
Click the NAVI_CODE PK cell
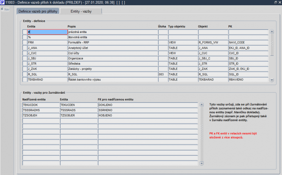pyautogui.click(x=249, y=42)
